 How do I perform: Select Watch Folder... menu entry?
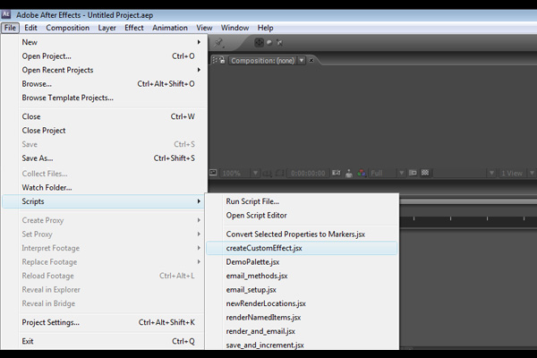click(x=104, y=188)
